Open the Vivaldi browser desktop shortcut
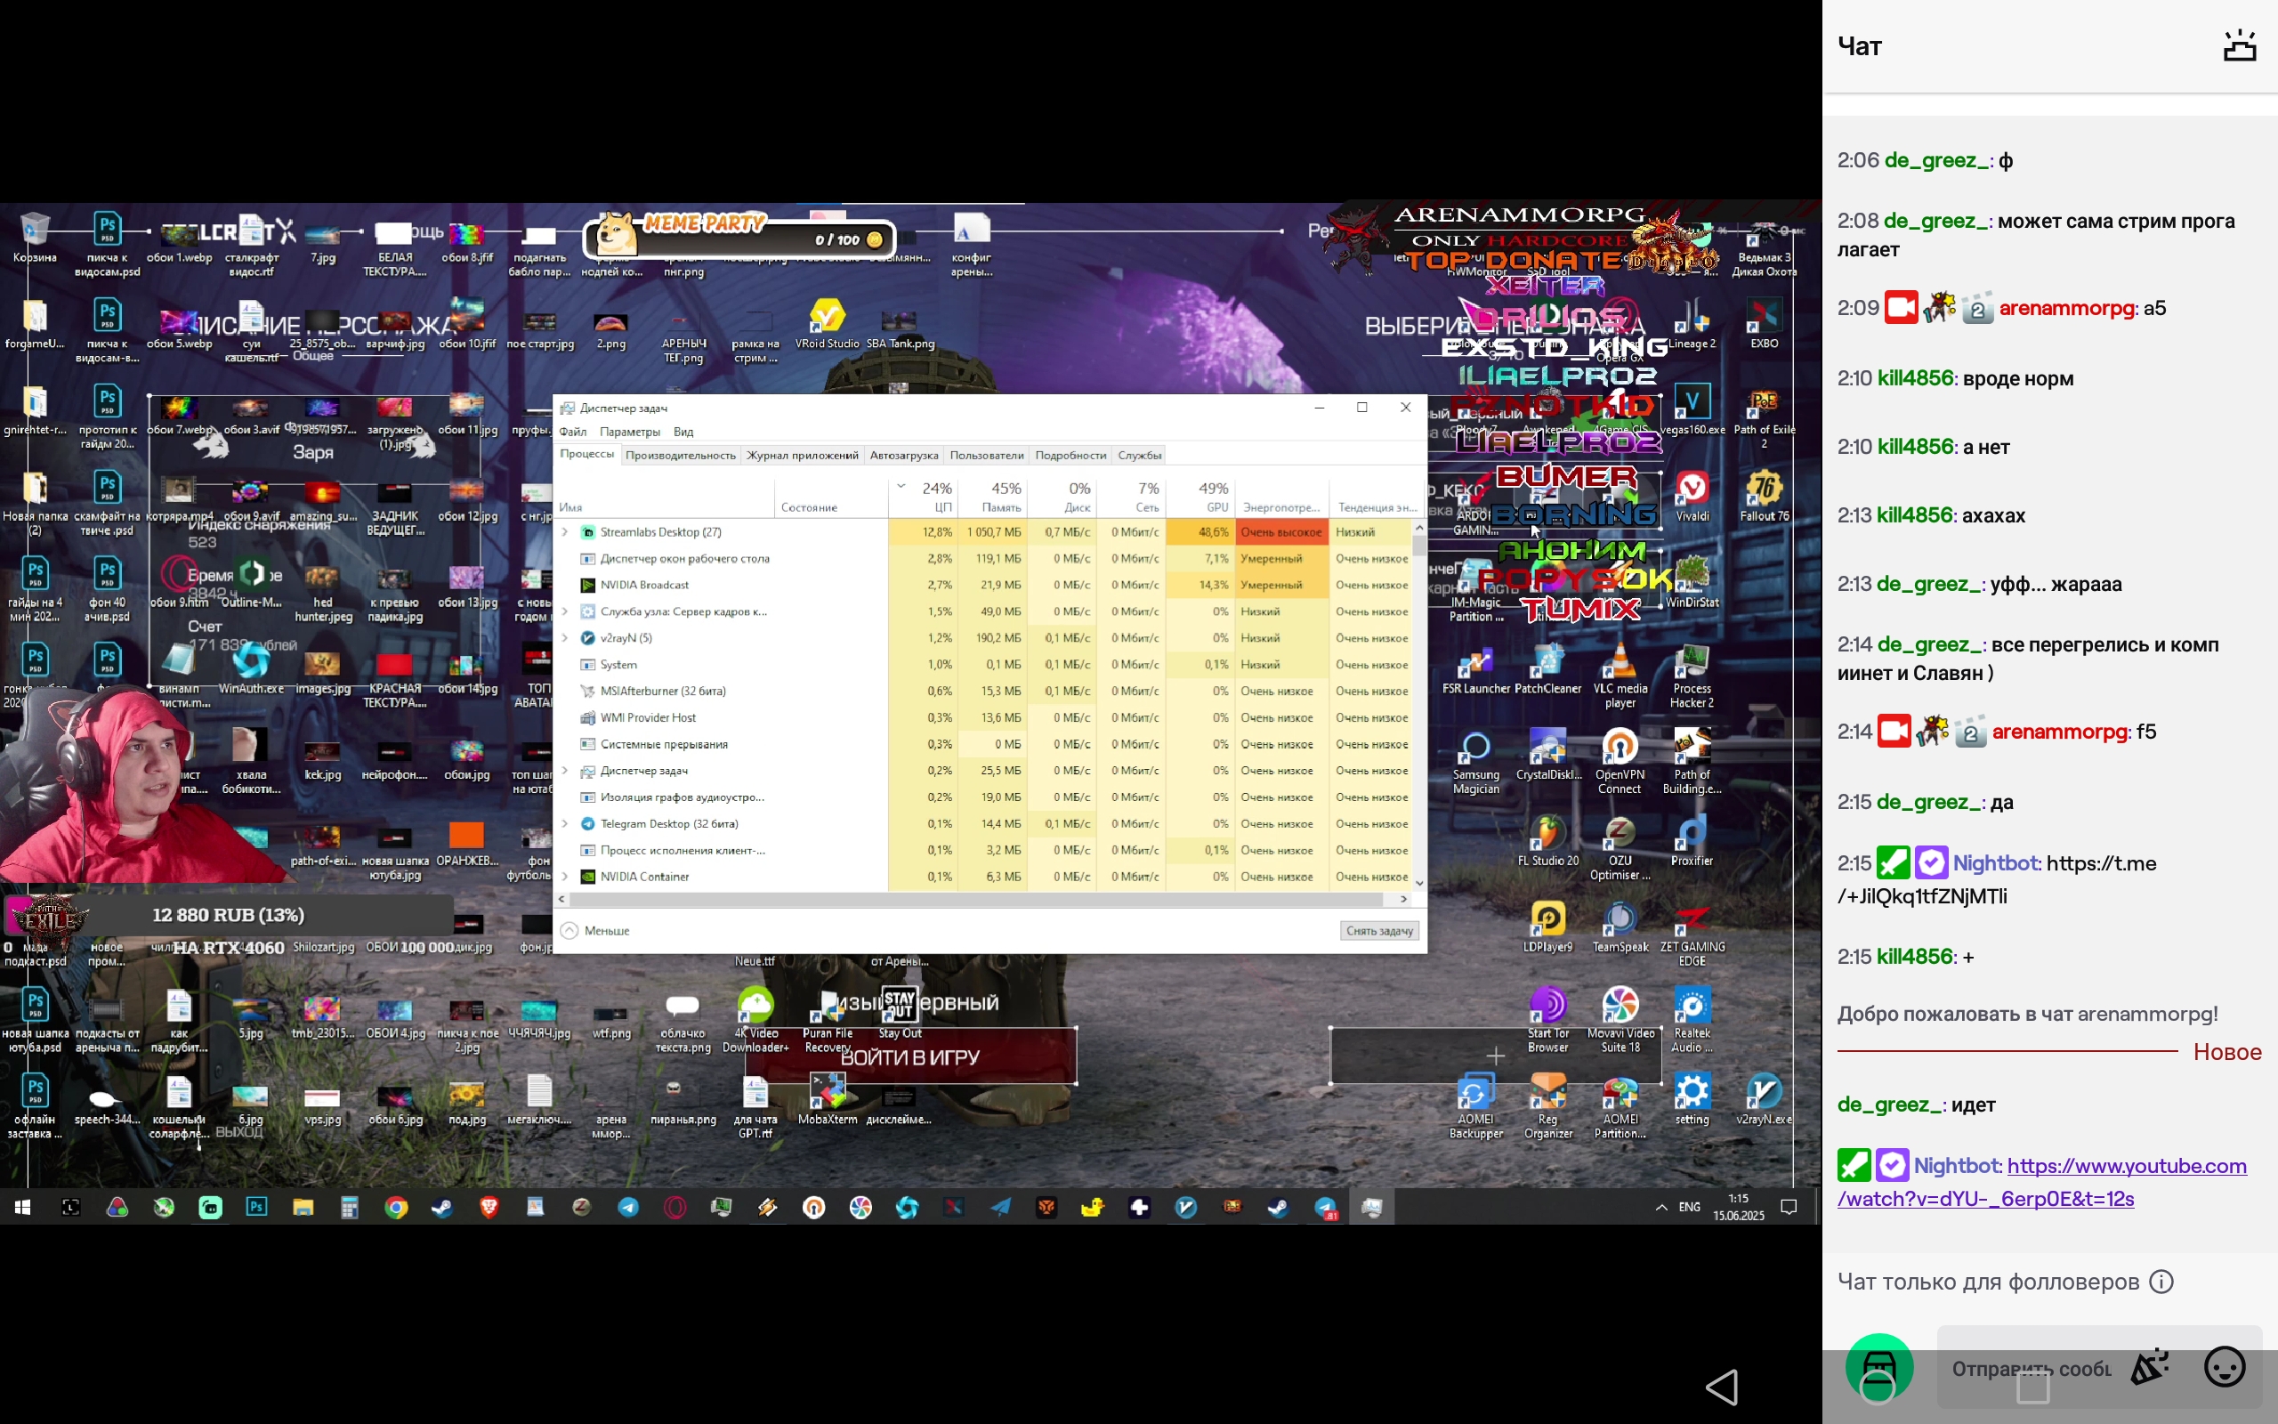 click(x=1692, y=497)
